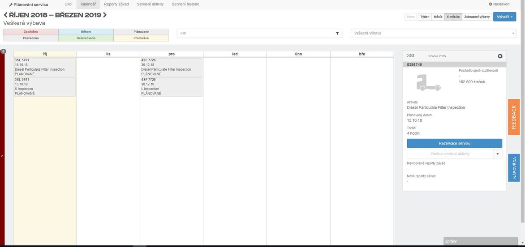Open the Servisní historie tab

(185, 4)
